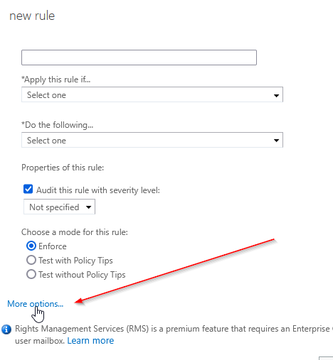Viewport: 333px width, 360px height.
Task: Click arrow of 'Do the following' combo box
Action: pyautogui.click(x=276, y=141)
